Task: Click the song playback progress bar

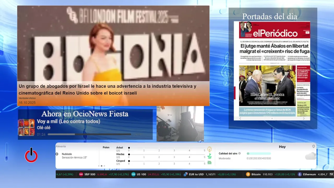Action: [x=89, y=134]
